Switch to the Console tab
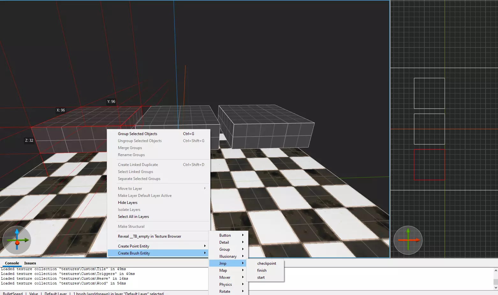The height and width of the screenshot is (295, 498). 12,263
